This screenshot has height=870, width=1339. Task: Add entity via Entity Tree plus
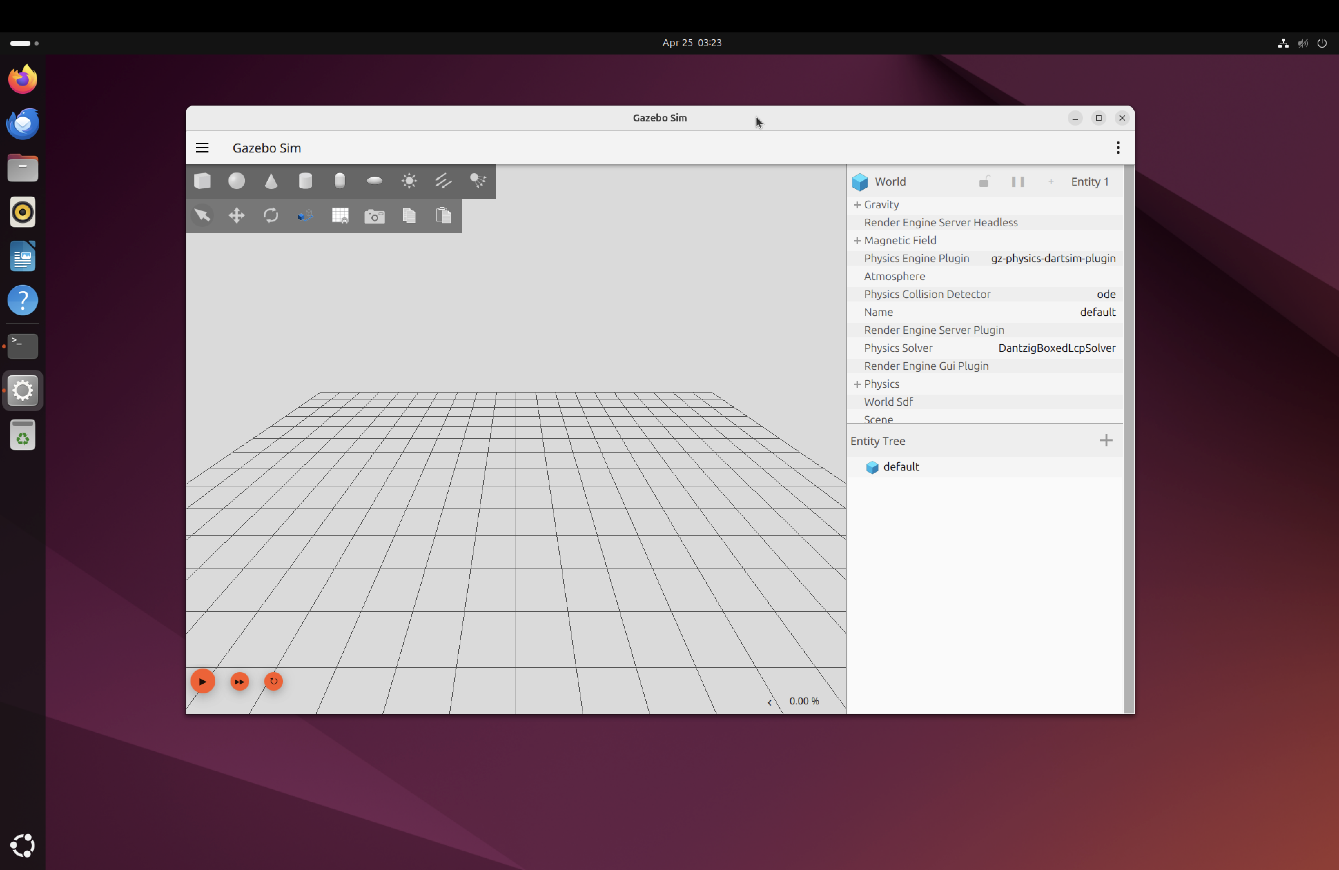pos(1106,440)
